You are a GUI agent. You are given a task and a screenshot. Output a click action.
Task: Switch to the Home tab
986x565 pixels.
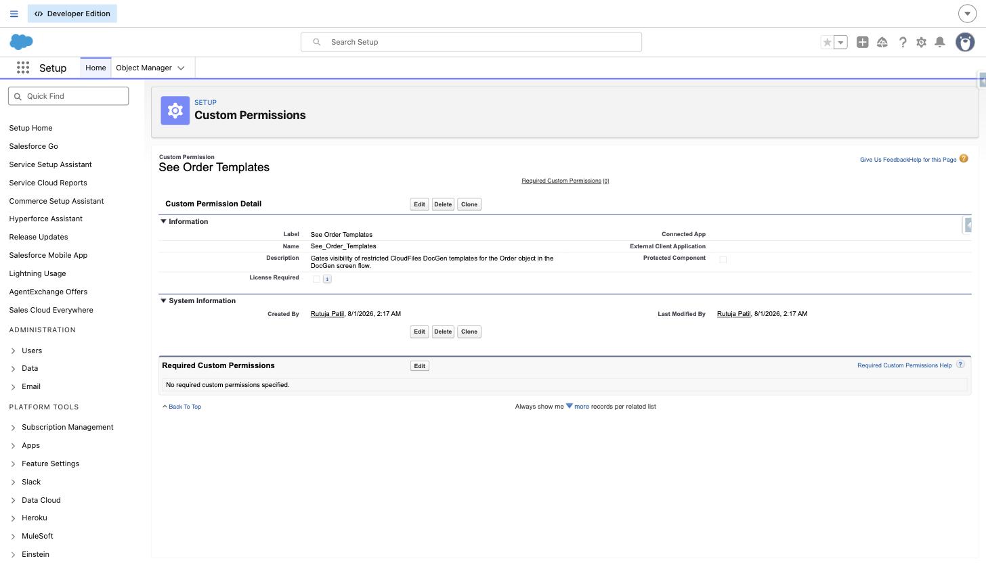[x=95, y=68]
